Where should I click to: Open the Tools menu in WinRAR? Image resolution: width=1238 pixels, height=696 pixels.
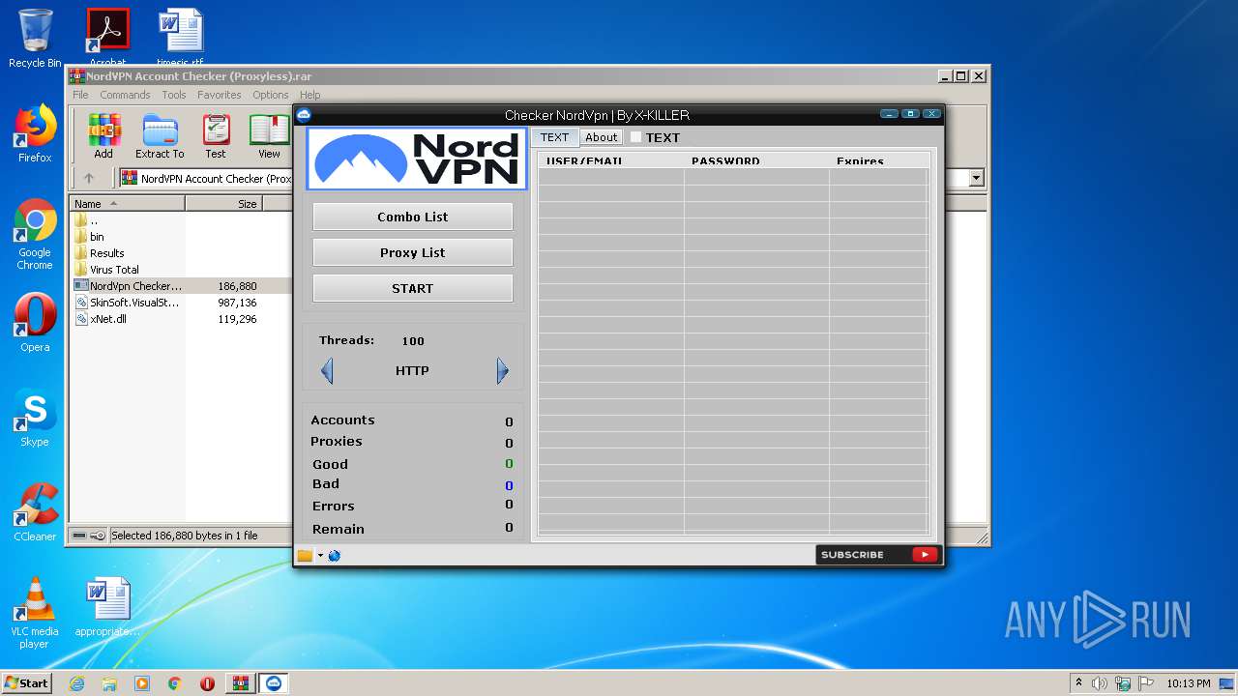[x=174, y=95]
